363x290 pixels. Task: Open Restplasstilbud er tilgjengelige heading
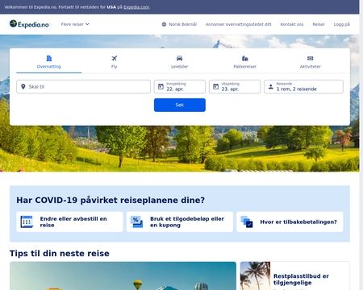[301, 280]
